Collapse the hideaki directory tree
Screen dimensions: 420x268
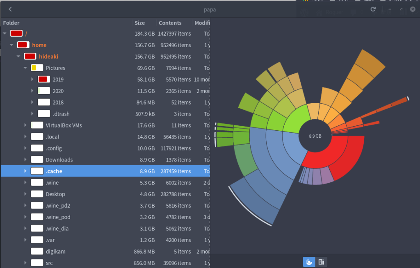tap(18, 56)
